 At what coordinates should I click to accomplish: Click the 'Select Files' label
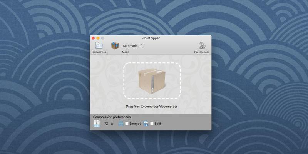pyautogui.click(x=99, y=52)
